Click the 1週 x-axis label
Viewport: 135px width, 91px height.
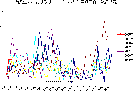[4, 88]
